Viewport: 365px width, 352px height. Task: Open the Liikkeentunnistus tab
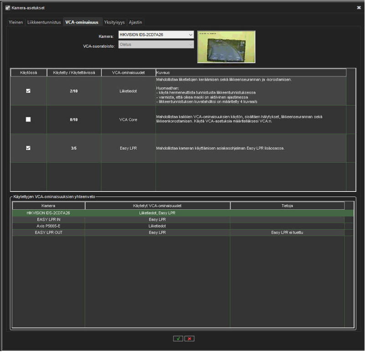(x=44, y=22)
